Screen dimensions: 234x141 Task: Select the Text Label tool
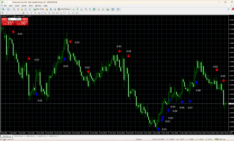[35, 13]
